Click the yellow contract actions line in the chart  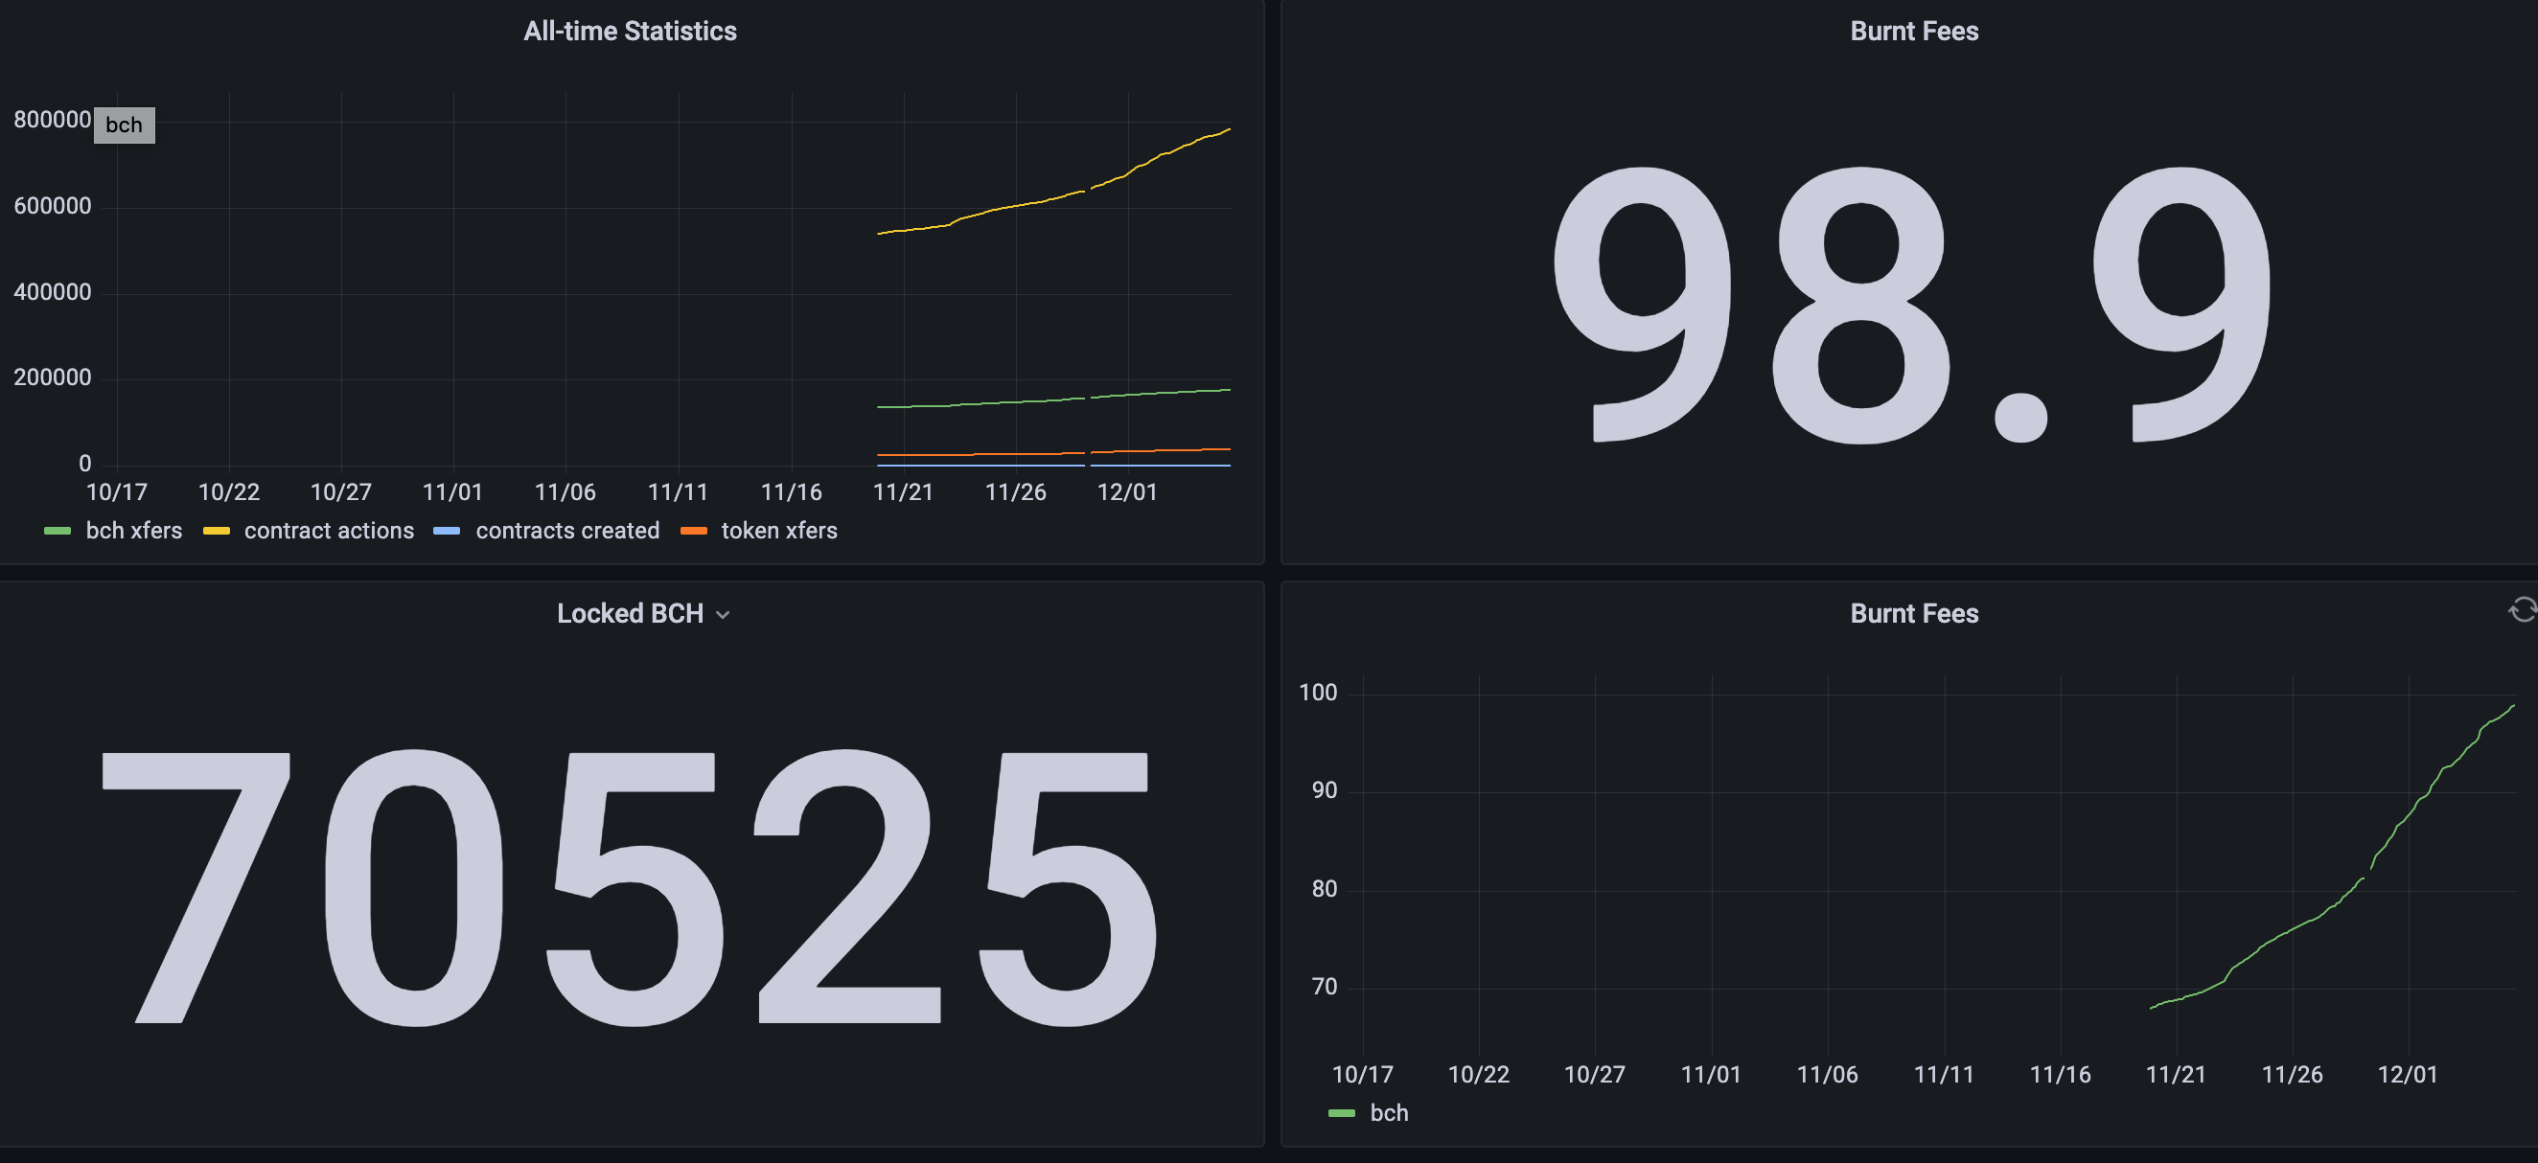[x=1017, y=205]
